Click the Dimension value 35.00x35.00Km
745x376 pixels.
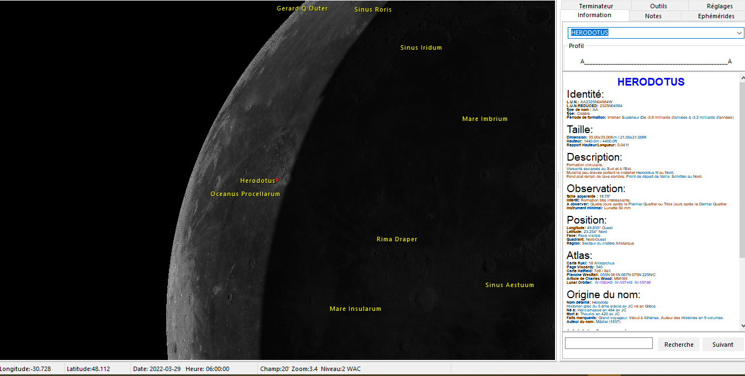[x=604, y=137]
